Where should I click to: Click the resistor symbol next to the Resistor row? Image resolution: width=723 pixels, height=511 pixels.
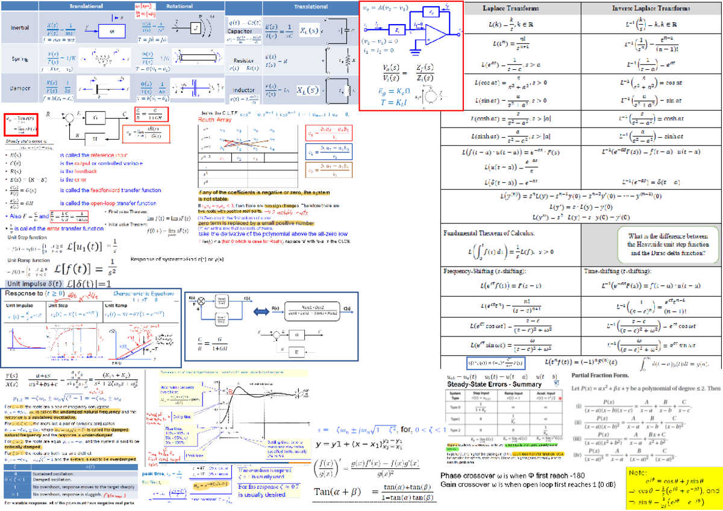click(x=346, y=59)
